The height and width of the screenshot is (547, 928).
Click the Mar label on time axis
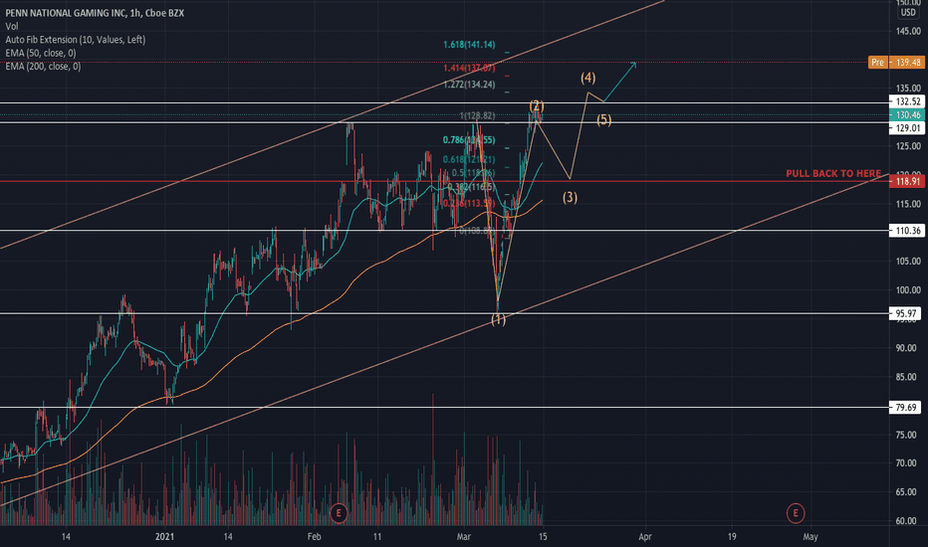tap(463, 536)
